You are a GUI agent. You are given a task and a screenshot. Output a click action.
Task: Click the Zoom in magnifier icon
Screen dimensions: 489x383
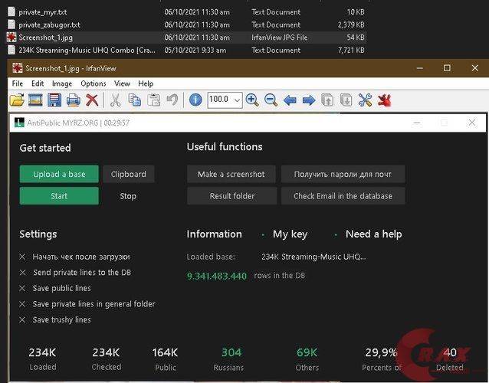(252, 100)
